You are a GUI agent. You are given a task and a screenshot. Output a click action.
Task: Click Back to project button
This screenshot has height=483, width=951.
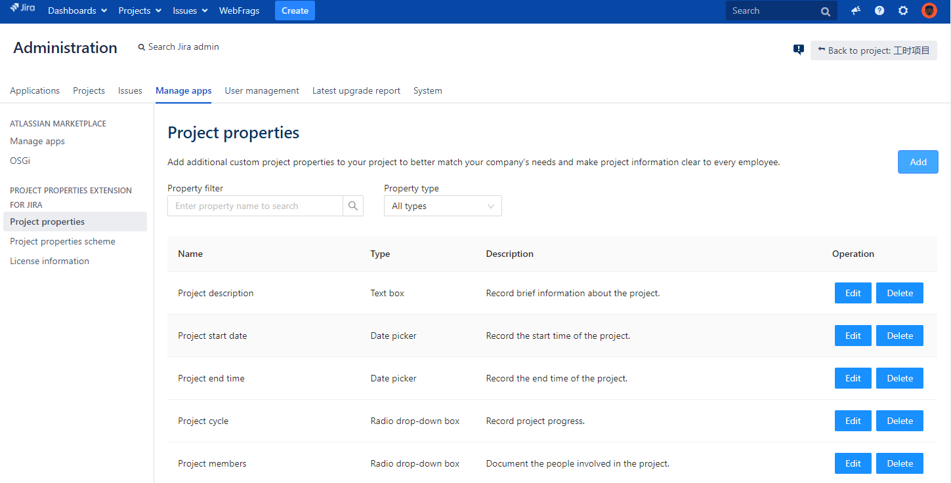click(874, 50)
